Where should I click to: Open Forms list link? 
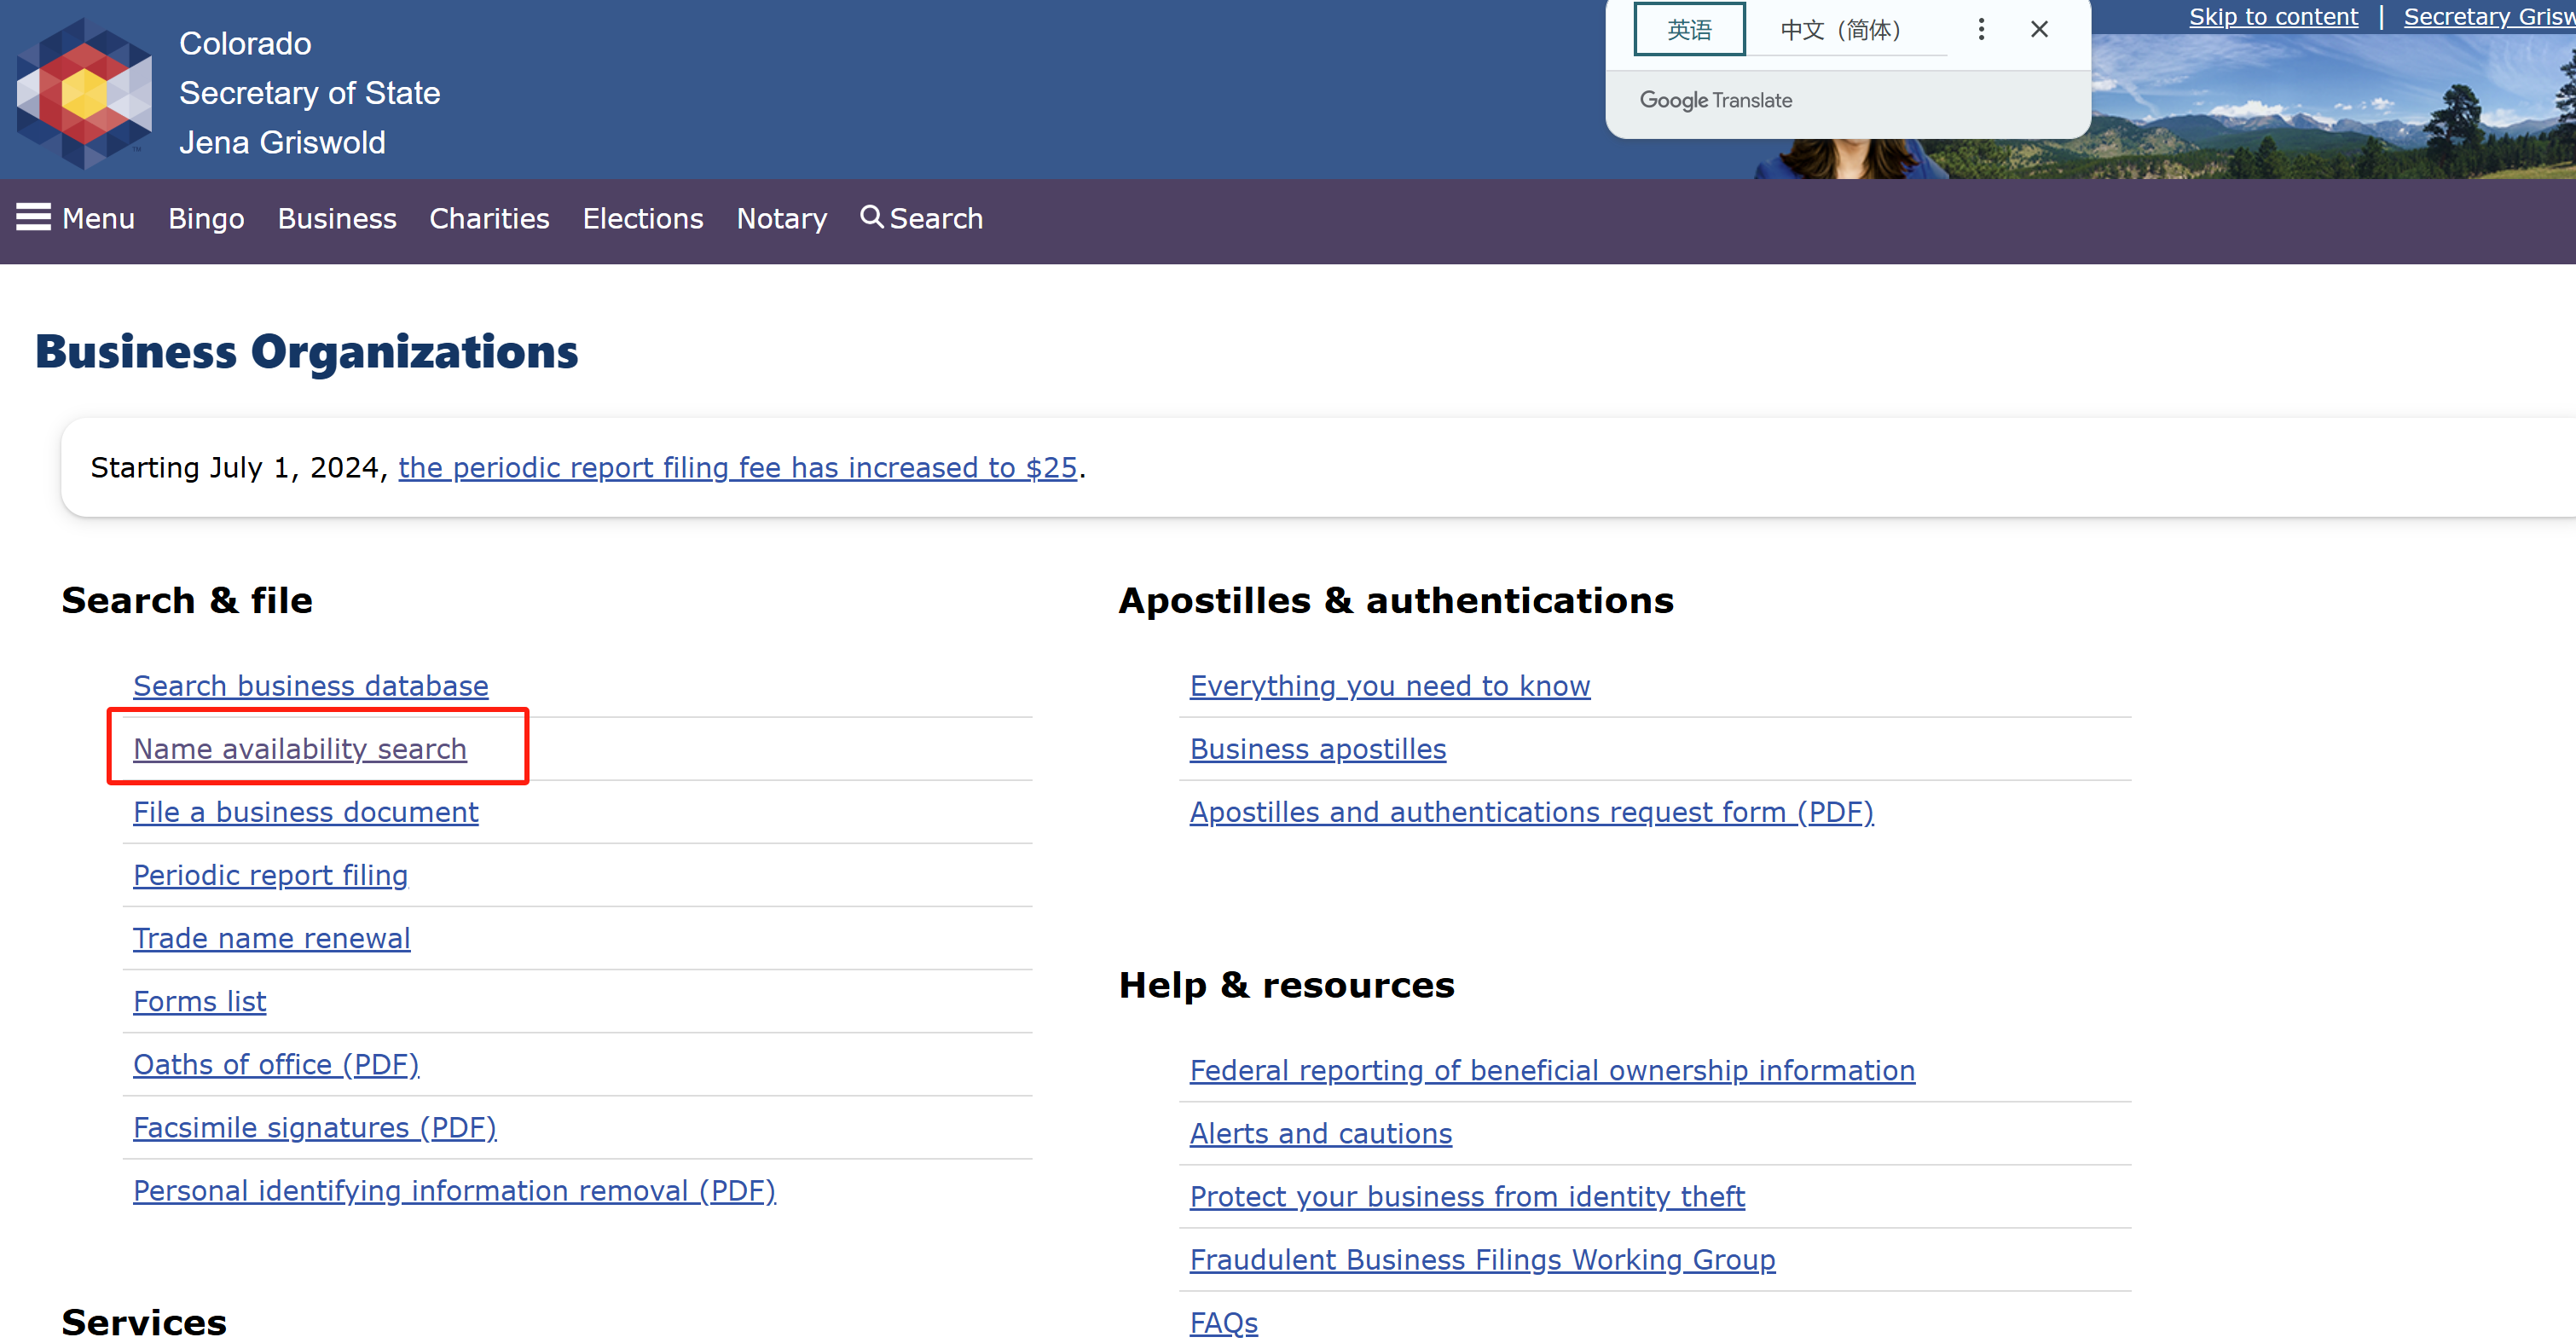point(200,1001)
